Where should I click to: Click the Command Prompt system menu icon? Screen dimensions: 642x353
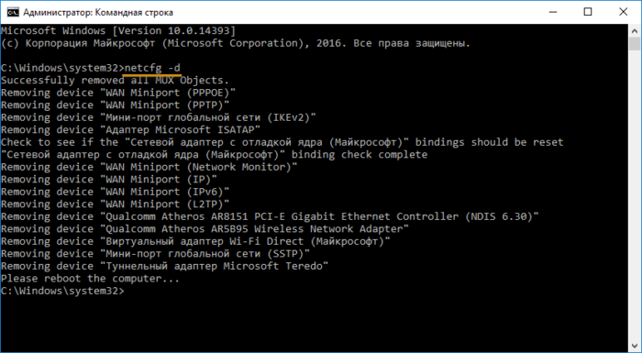click(x=13, y=12)
